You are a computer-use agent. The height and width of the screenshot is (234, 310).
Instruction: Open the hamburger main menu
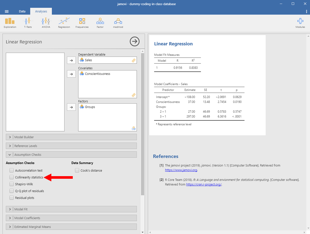click(7, 11)
